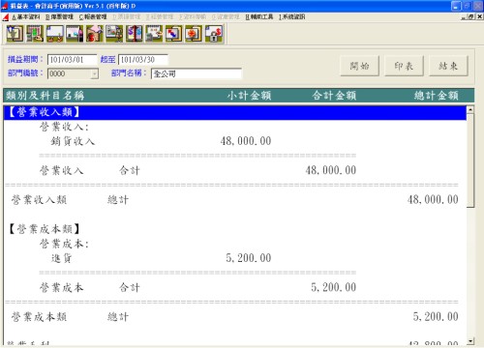The width and height of the screenshot is (484, 348).
Task: Click the toolbar icon with purple dollar signs
Action: pyautogui.click(x=135, y=34)
